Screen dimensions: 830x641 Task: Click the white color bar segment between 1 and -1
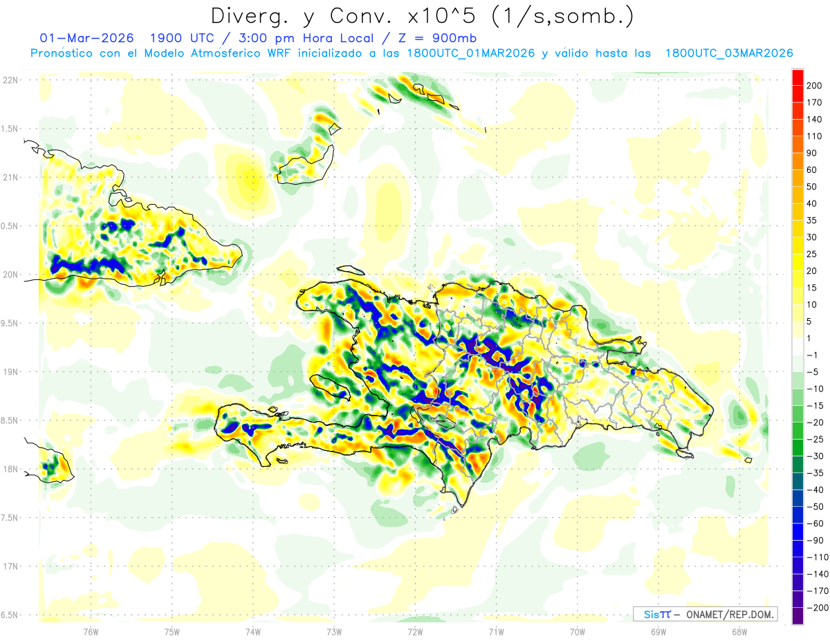[x=797, y=347]
